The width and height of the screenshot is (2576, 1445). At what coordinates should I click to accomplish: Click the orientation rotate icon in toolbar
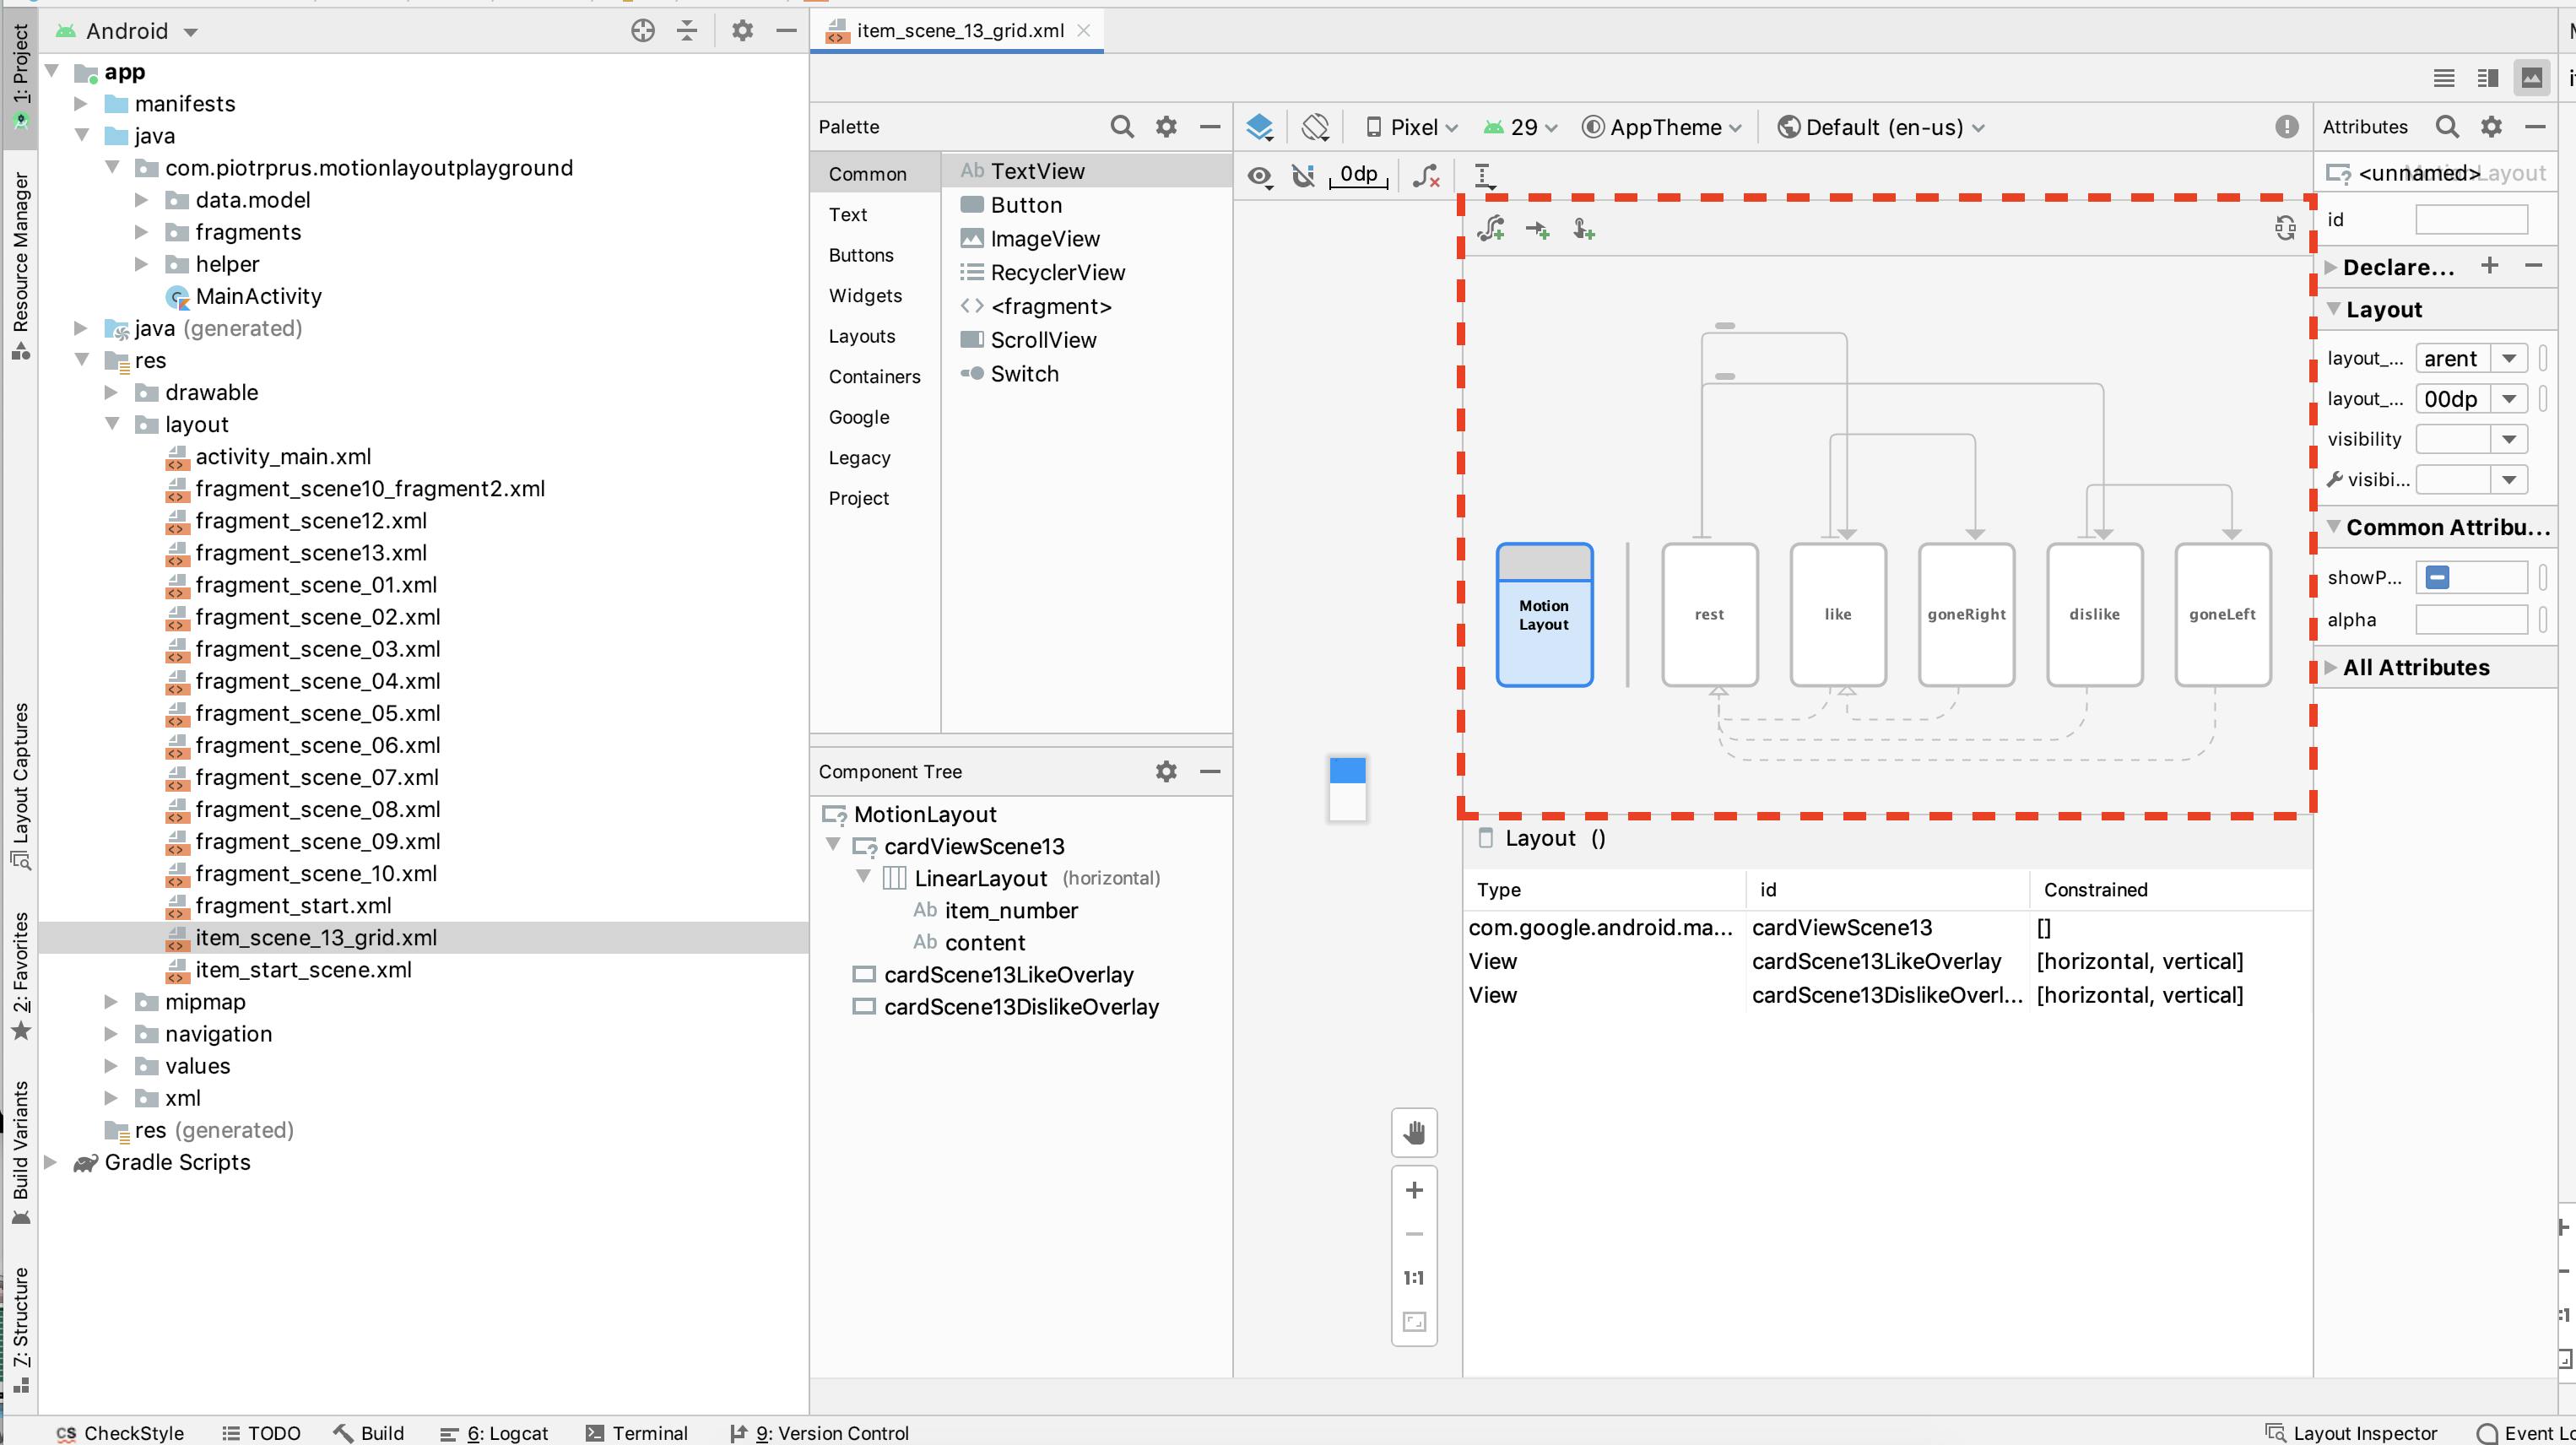[x=1315, y=127]
